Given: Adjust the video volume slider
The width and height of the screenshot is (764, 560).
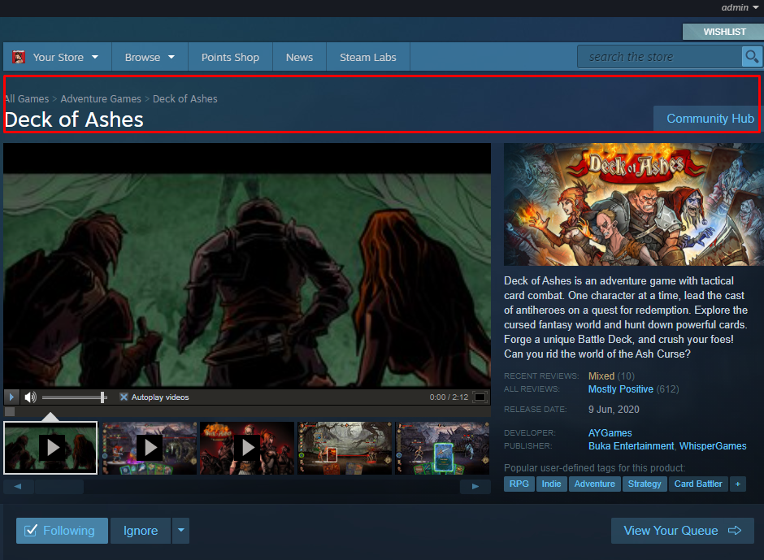Looking at the screenshot, I should click(x=74, y=397).
